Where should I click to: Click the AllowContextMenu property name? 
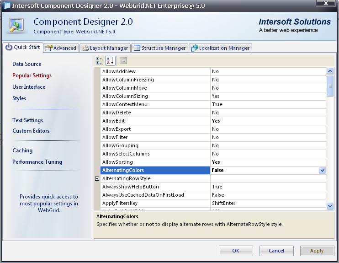click(x=125, y=104)
